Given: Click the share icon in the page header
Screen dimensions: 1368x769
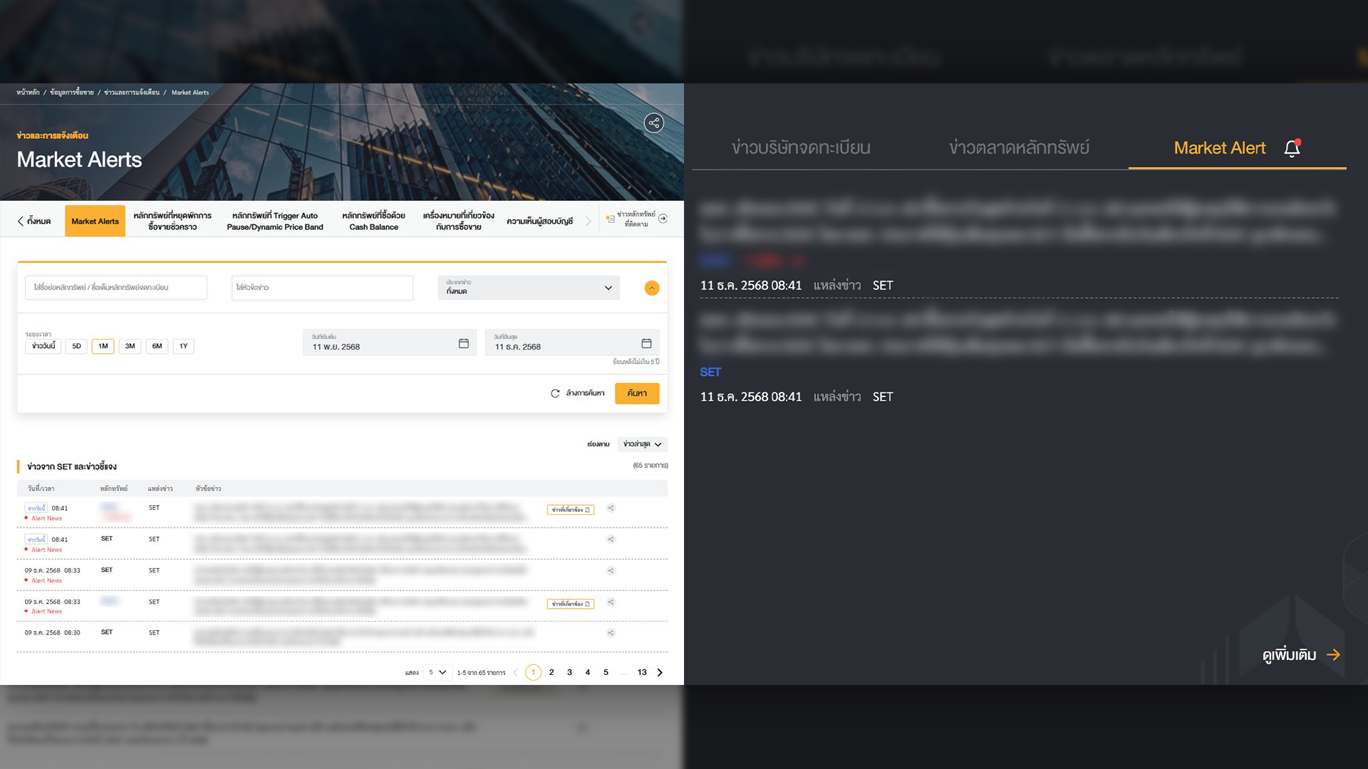Looking at the screenshot, I should point(653,123).
